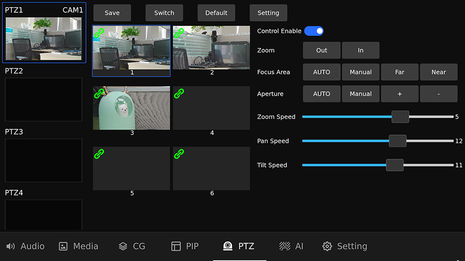Click the link icon on preset 6
This screenshot has height=261, width=465.
[179, 154]
